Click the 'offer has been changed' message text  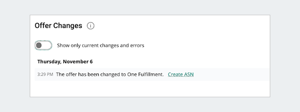point(110,74)
